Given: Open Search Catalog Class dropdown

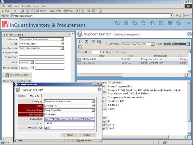Looking at the screenshot, I should (62, 43).
